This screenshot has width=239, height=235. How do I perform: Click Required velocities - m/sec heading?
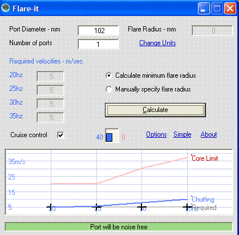click(x=46, y=61)
